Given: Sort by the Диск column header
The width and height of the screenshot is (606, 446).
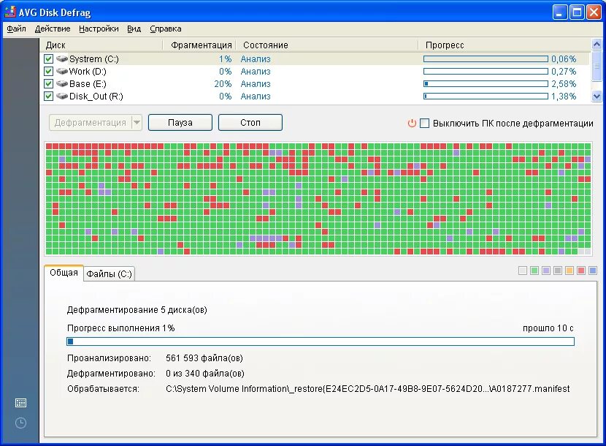Looking at the screenshot, I should (x=101, y=45).
